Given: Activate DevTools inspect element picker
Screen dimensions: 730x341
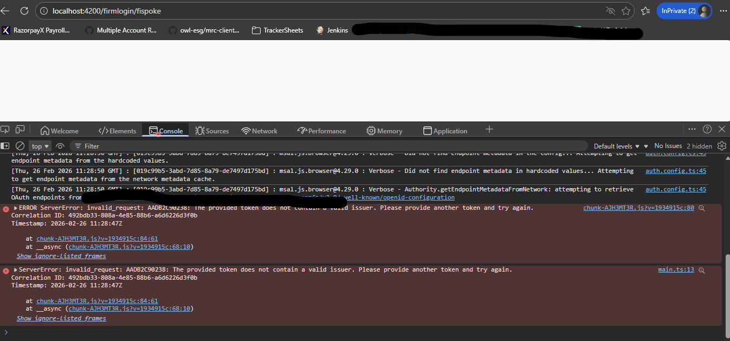Looking at the screenshot, I should pos(5,130).
